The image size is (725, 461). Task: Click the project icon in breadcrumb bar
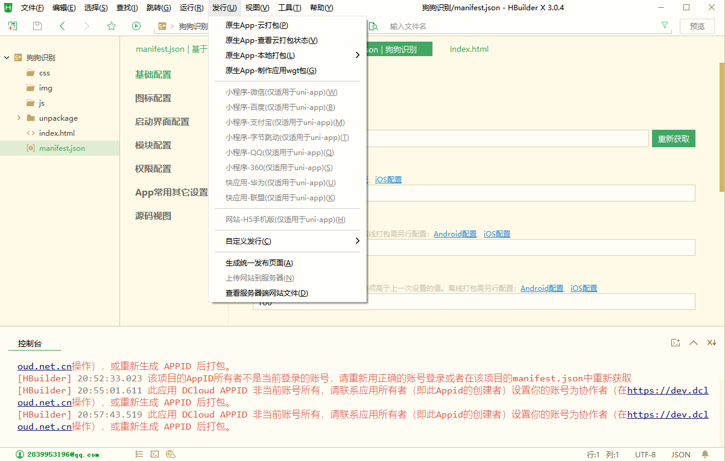pos(162,26)
